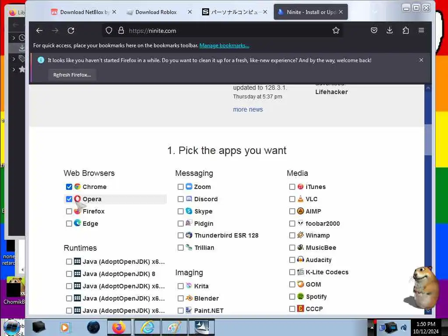Tick the Edge checkbox
Screen dimensions: 448x336
pos(69,224)
